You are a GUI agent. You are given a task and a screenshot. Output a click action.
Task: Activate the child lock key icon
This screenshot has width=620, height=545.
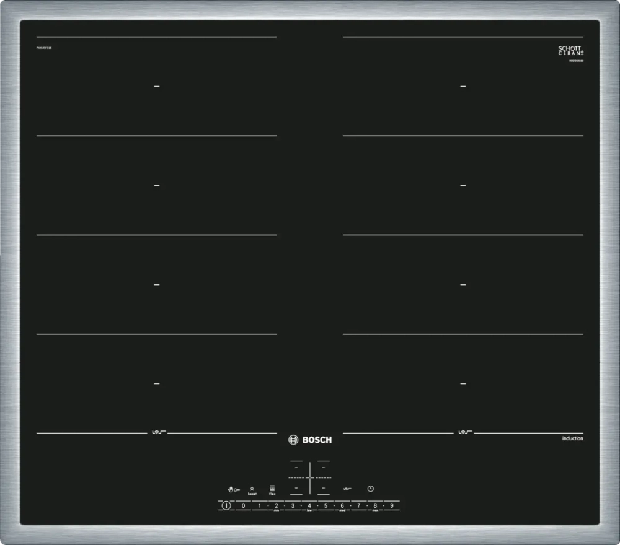[x=237, y=489]
